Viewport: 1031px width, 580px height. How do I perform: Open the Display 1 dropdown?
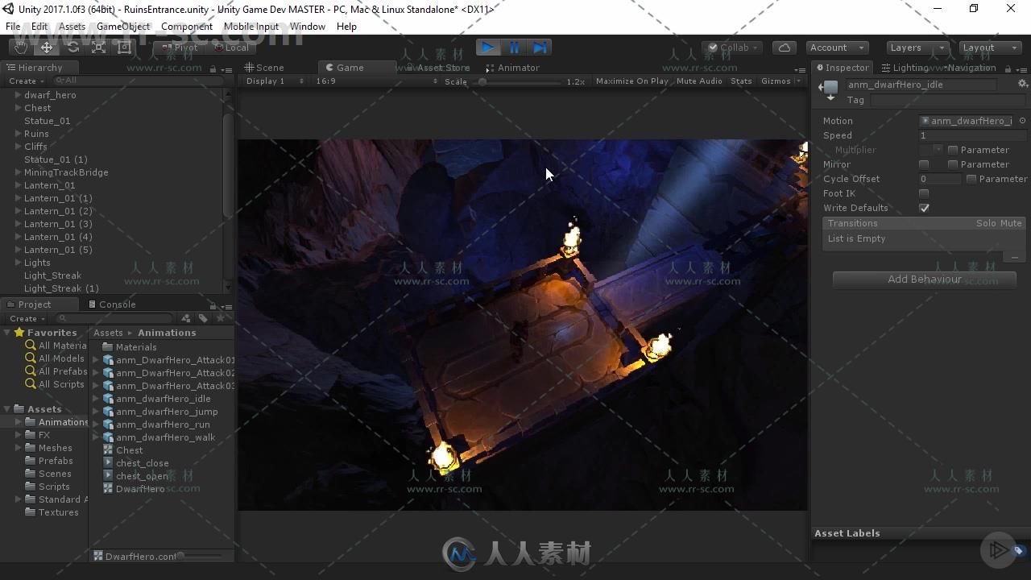(275, 81)
